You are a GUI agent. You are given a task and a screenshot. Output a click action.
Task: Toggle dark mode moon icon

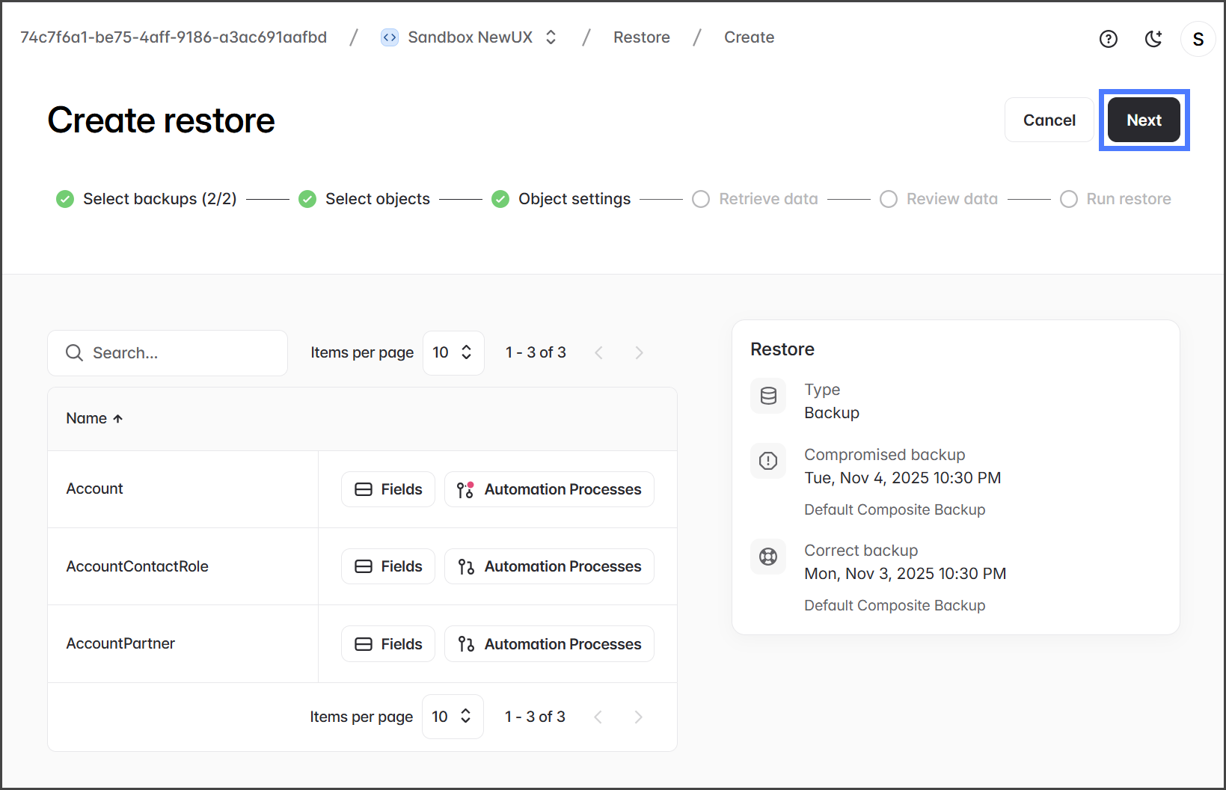point(1153,39)
